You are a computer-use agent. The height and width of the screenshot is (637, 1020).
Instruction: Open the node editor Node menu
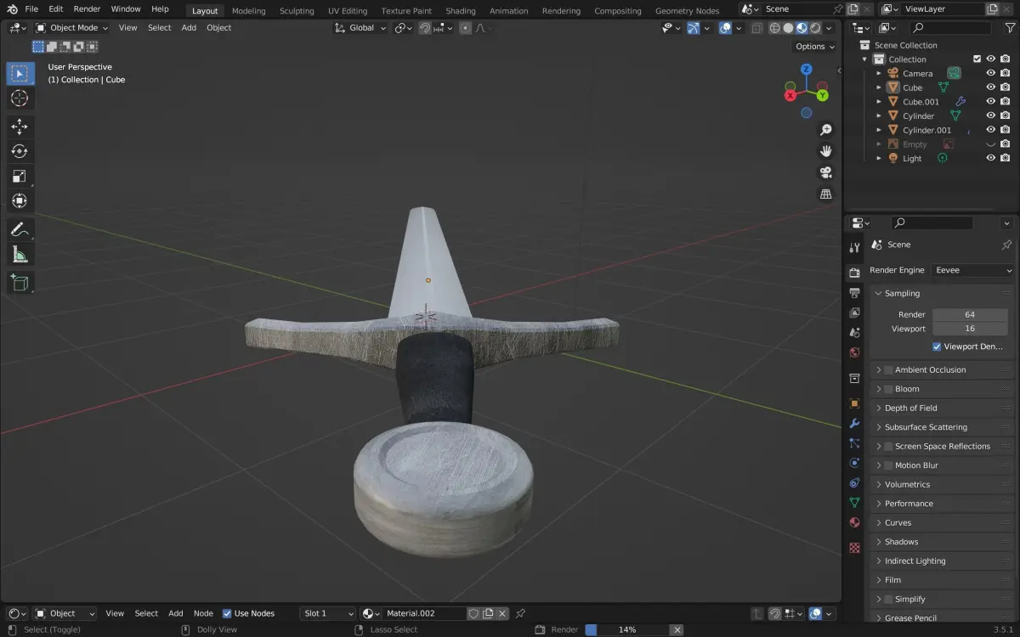click(203, 613)
